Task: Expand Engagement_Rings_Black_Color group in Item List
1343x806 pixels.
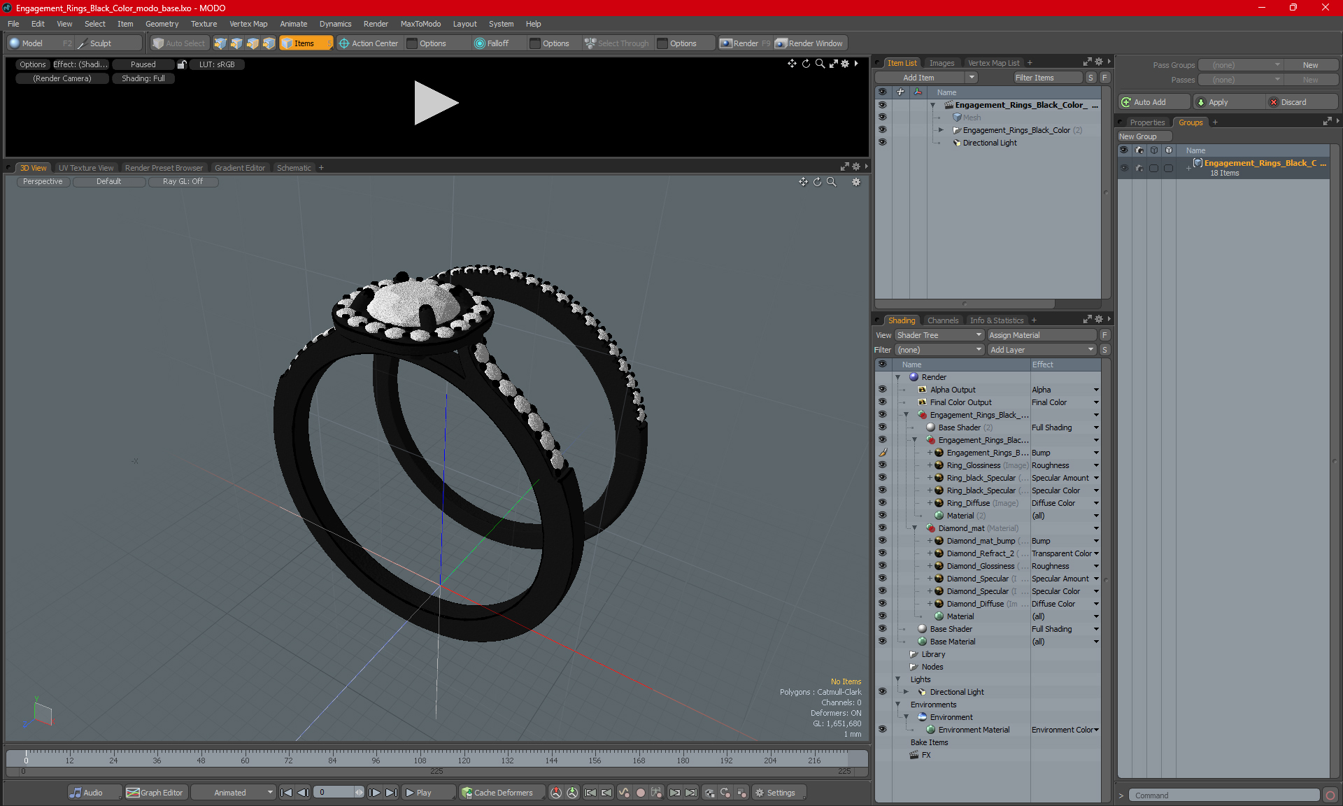Action: [941, 130]
